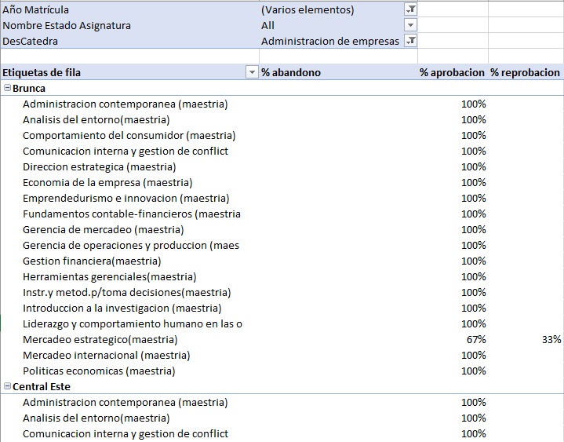Image resolution: width=564 pixels, height=442 pixels.
Task: Click the 33% reprobacion value
Action: coord(551,339)
